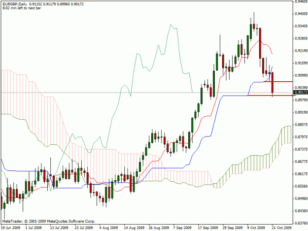Click the 0.90390 price axis label
Screen dimensions: 308x231
coord(301,88)
